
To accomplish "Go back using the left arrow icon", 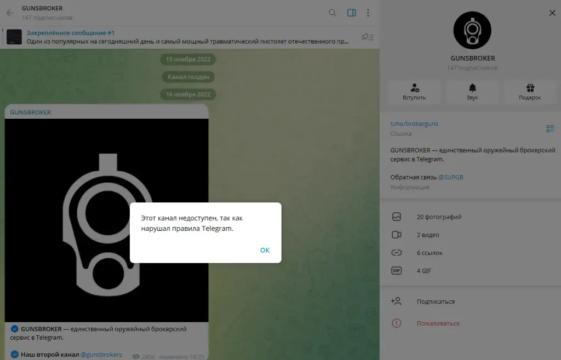I will (x=10, y=13).
